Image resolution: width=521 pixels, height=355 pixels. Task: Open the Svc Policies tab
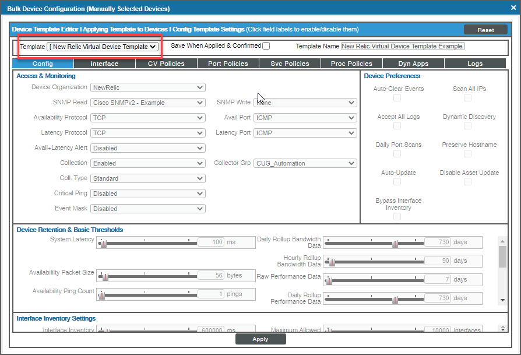coord(290,64)
